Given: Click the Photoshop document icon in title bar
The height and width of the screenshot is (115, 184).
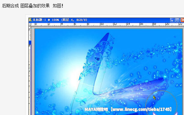Looking at the screenshot, I should click(x=30, y=20).
